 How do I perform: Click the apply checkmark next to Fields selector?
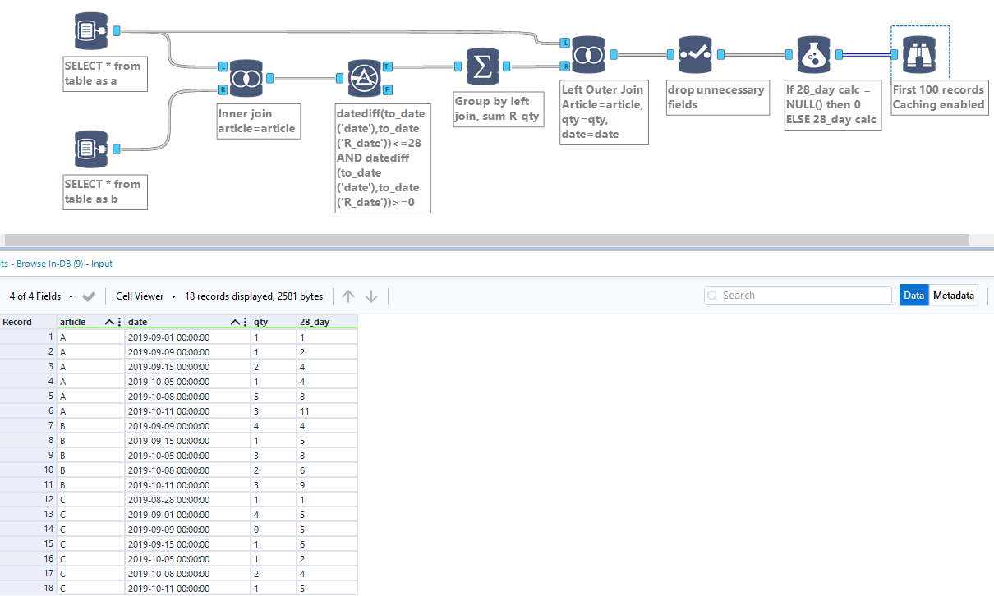tap(89, 297)
